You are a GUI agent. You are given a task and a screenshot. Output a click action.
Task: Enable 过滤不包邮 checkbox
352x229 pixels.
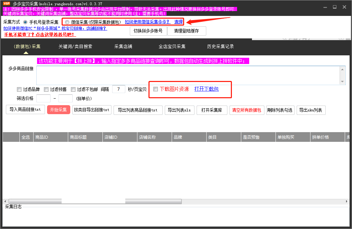point(73,90)
